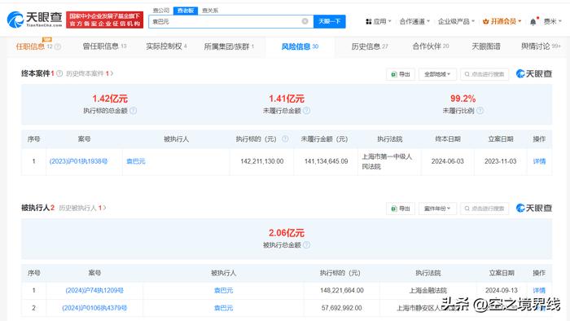Open the 所属集团/族群 tab
Viewport: 570px width, 321px height.
(229, 46)
